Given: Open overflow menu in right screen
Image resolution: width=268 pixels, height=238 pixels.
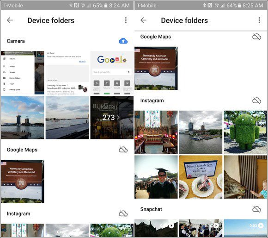Looking at the screenshot, I should pyautogui.click(x=259, y=20).
